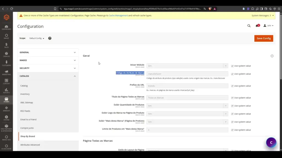Open the browser hamburger menu
This screenshot has width=282, height=158.
coord(279,9)
